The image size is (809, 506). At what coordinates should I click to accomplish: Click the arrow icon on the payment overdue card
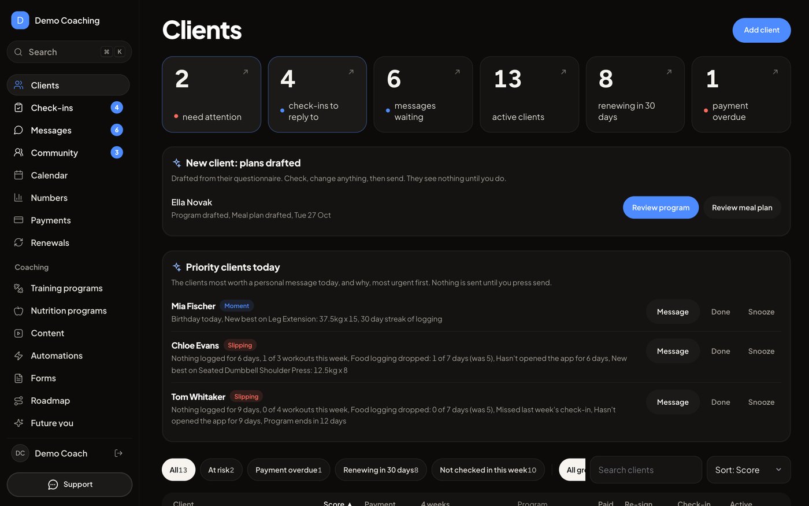[x=775, y=72]
